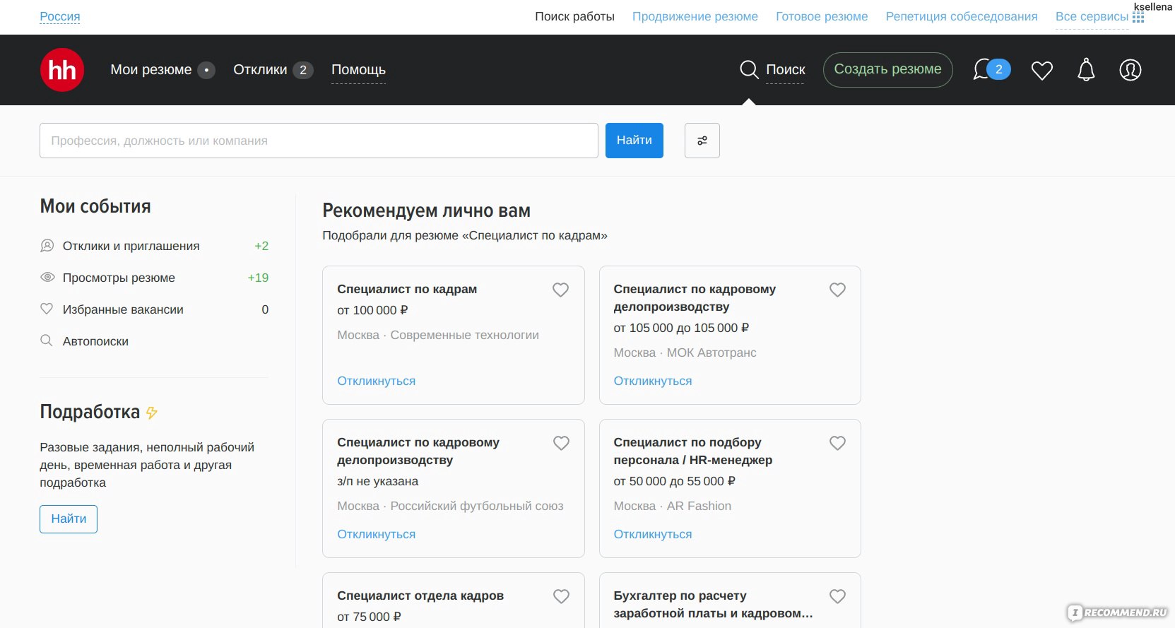Expand Все сервисы menu
The image size is (1175, 628).
pos(1092,16)
